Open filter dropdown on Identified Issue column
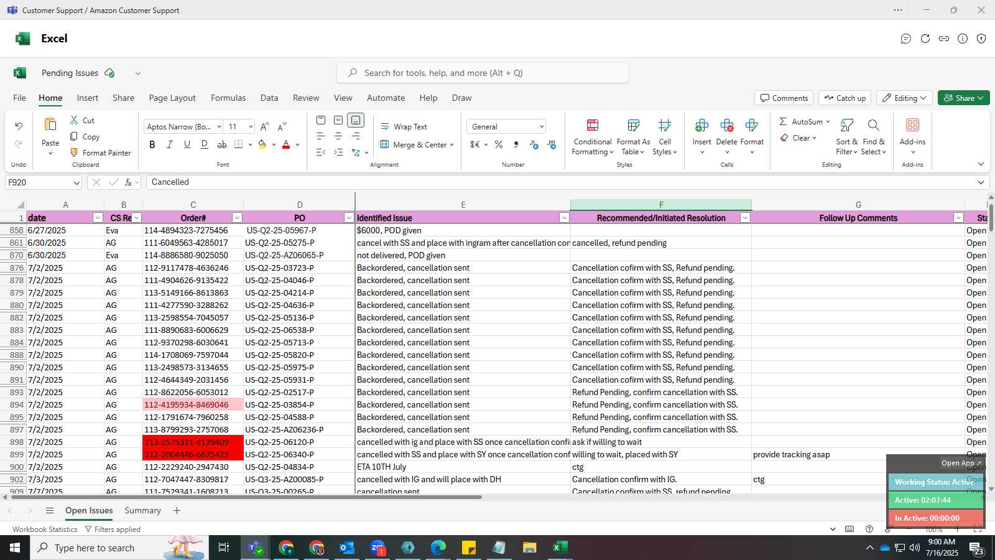The height and width of the screenshot is (560, 995). point(564,218)
